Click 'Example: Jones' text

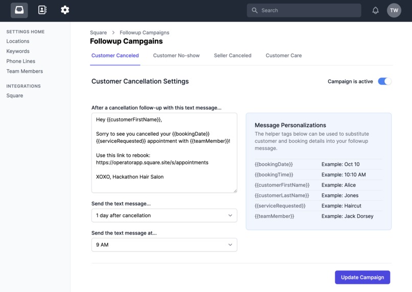(x=340, y=195)
